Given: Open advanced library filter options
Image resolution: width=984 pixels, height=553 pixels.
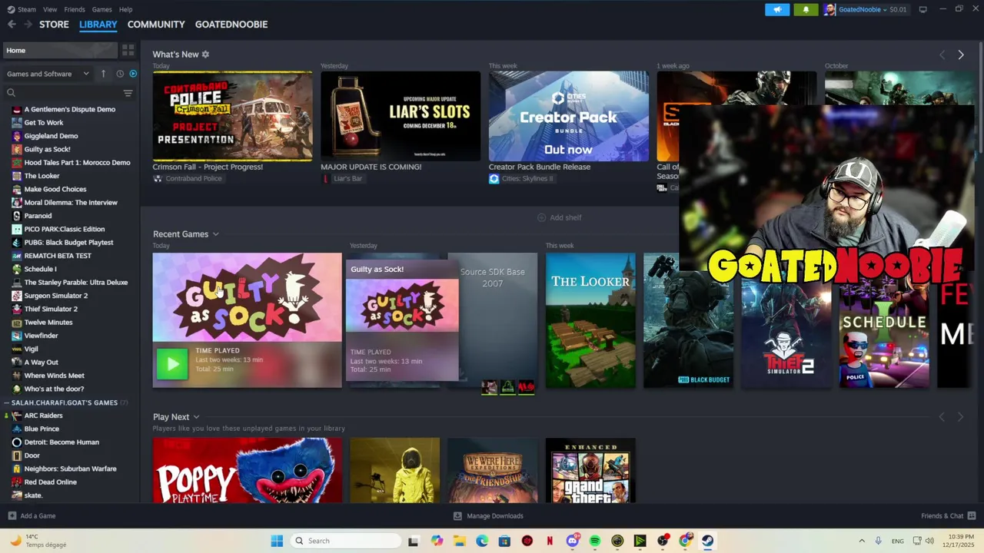Looking at the screenshot, I should 128,93.
